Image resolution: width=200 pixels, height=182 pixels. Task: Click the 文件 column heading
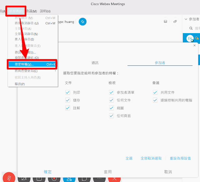[68, 83]
